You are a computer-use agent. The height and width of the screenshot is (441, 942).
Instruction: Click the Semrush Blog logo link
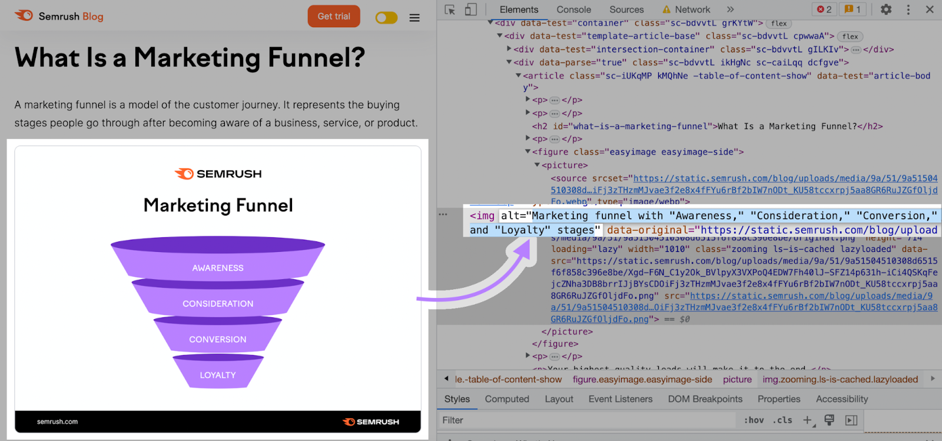click(59, 16)
